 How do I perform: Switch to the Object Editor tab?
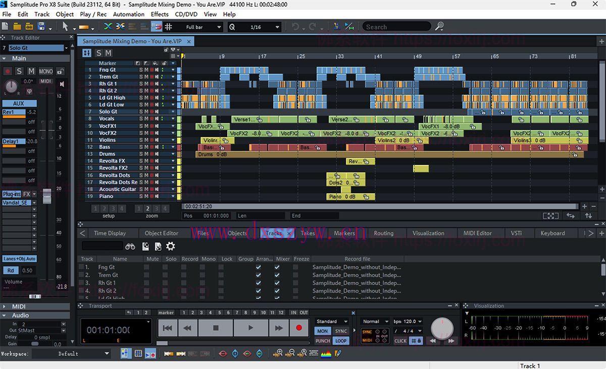[x=162, y=233]
